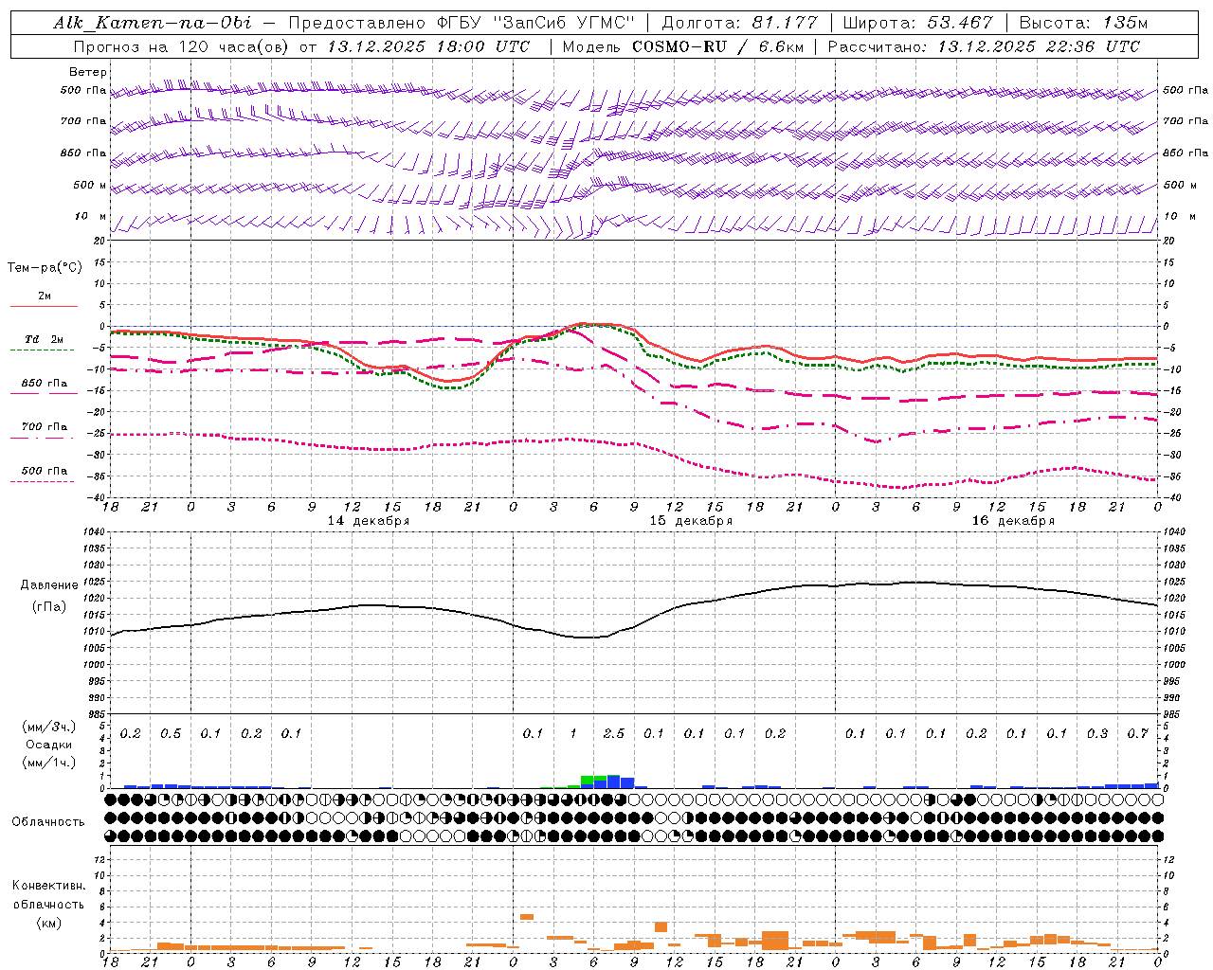This screenshot has width=1213, height=970.
Task: Click the (км) units label
Action: point(48,923)
